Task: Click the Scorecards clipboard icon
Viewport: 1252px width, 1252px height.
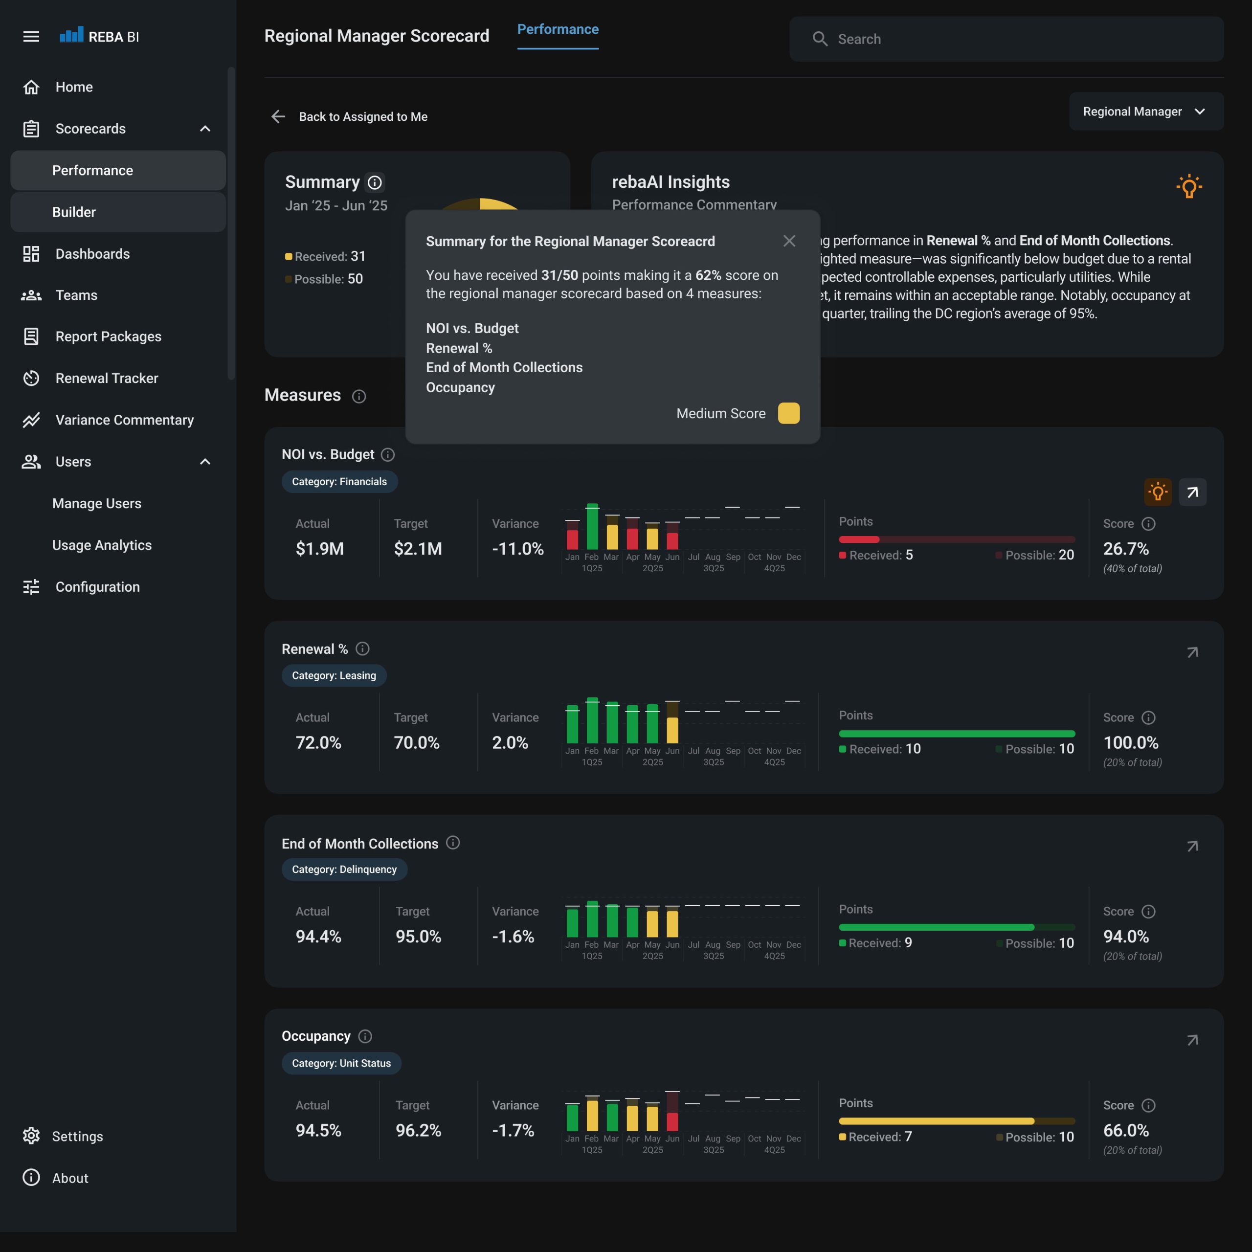Action: 31,129
